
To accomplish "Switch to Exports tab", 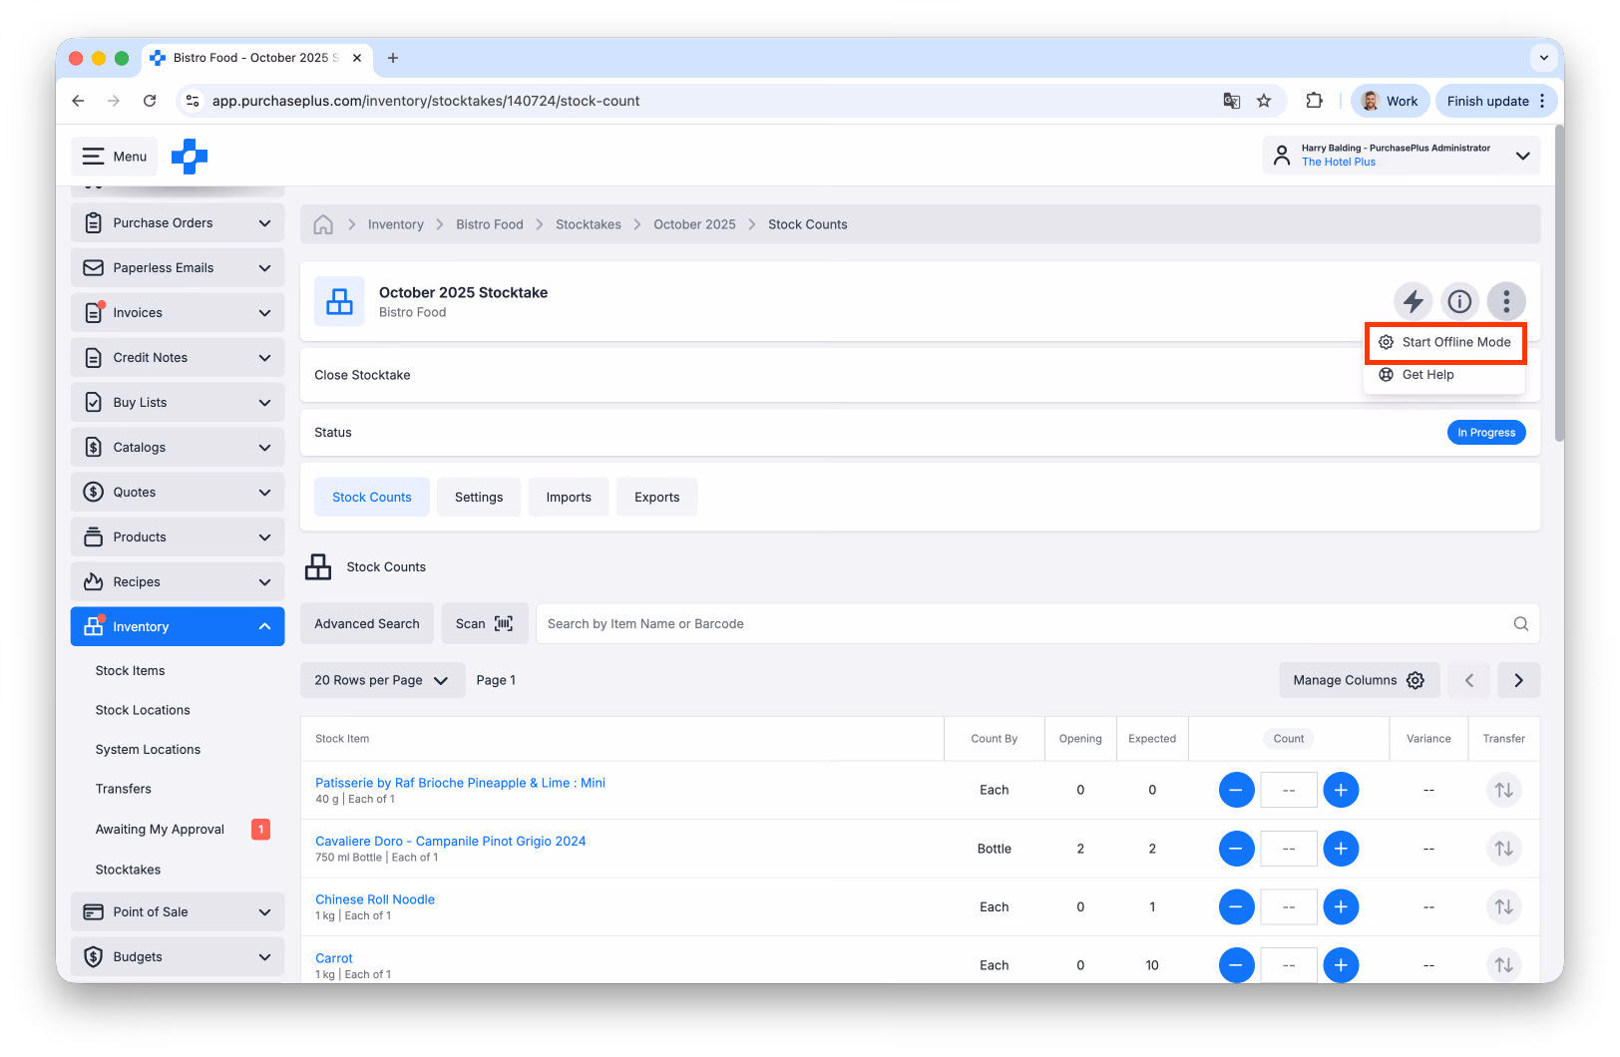I will pyautogui.click(x=657, y=498).
